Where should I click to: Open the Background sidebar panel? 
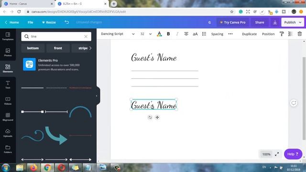tap(8, 117)
